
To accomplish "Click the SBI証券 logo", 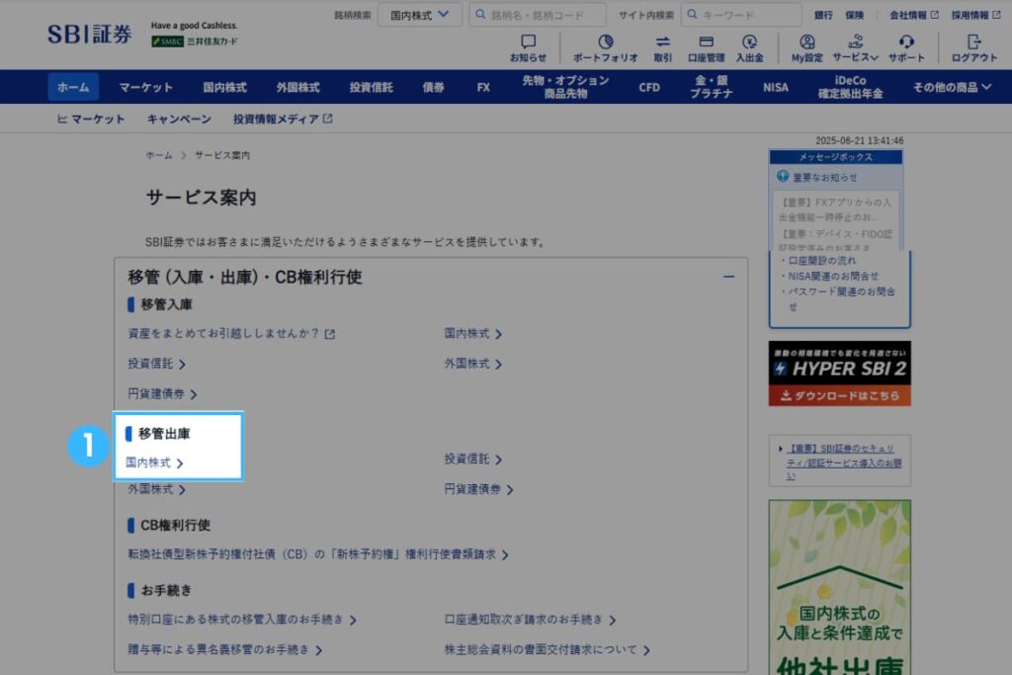I will pyautogui.click(x=87, y=33).
